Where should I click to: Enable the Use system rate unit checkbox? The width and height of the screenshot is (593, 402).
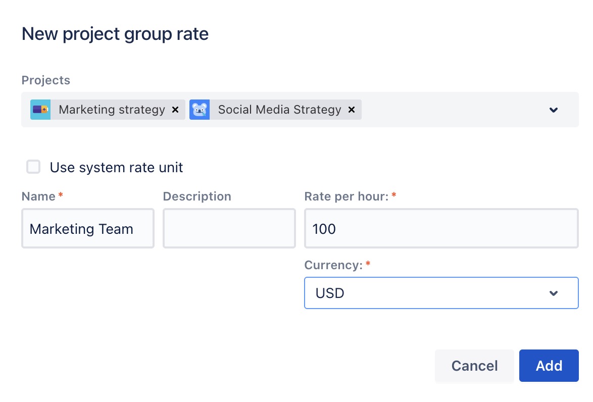33,167
